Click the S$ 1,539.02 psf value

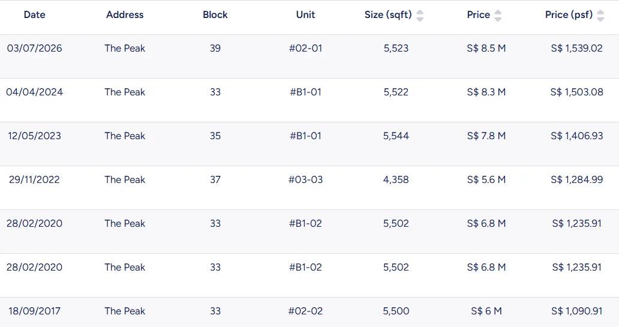coord(577,48)
